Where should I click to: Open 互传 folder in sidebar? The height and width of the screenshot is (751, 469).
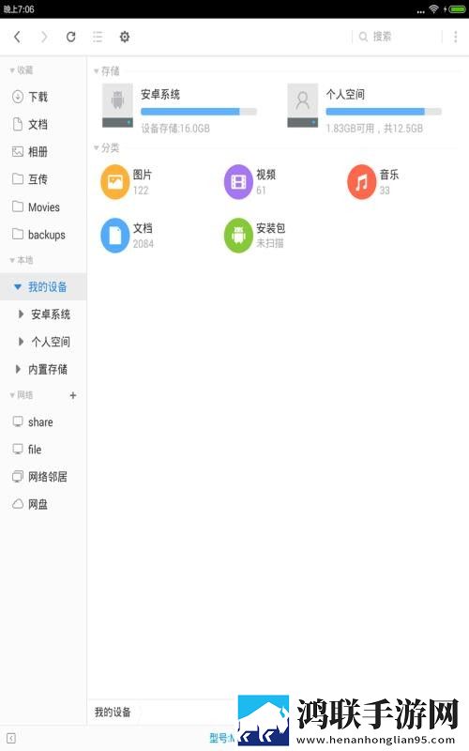pyautogui.click(x=43, y=179)
